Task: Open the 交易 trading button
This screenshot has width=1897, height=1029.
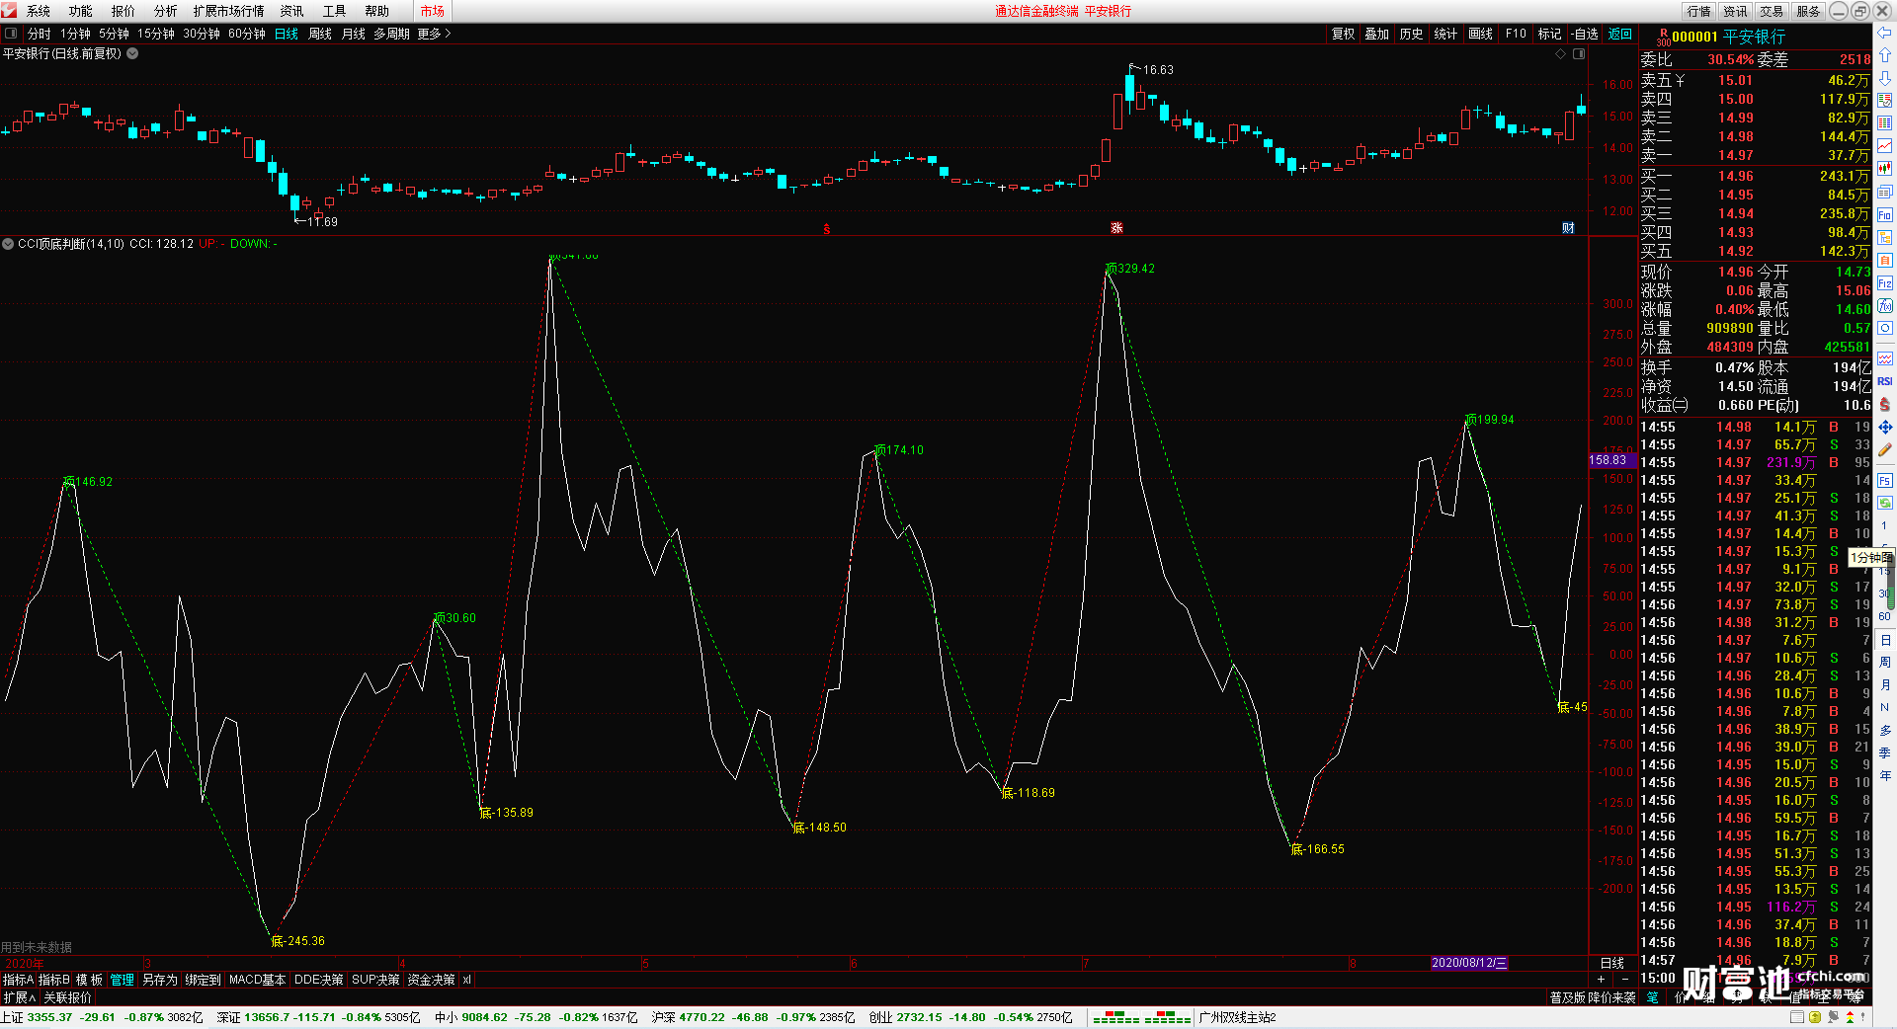Action: click(x=1772, y=11)
